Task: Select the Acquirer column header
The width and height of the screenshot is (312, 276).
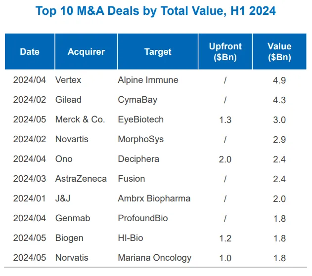Action: point(87,52)
